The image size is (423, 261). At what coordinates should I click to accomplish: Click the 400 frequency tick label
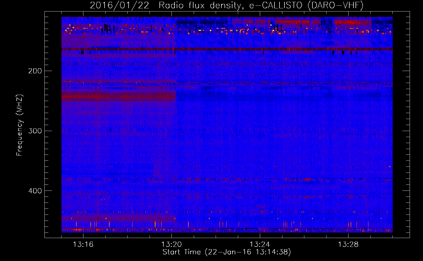pyautogui.click(x=35, y=191)
